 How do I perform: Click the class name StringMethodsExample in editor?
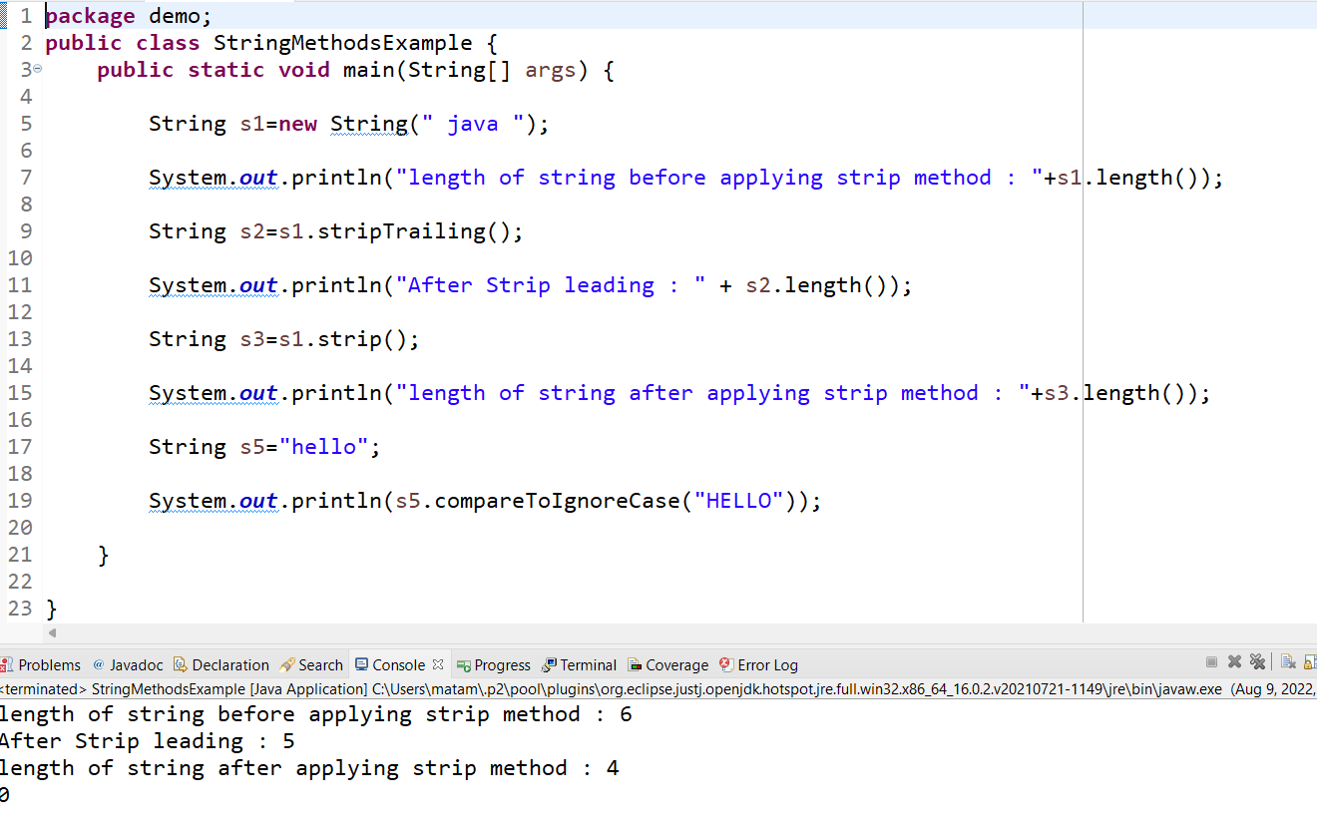[x=343, y=43]
